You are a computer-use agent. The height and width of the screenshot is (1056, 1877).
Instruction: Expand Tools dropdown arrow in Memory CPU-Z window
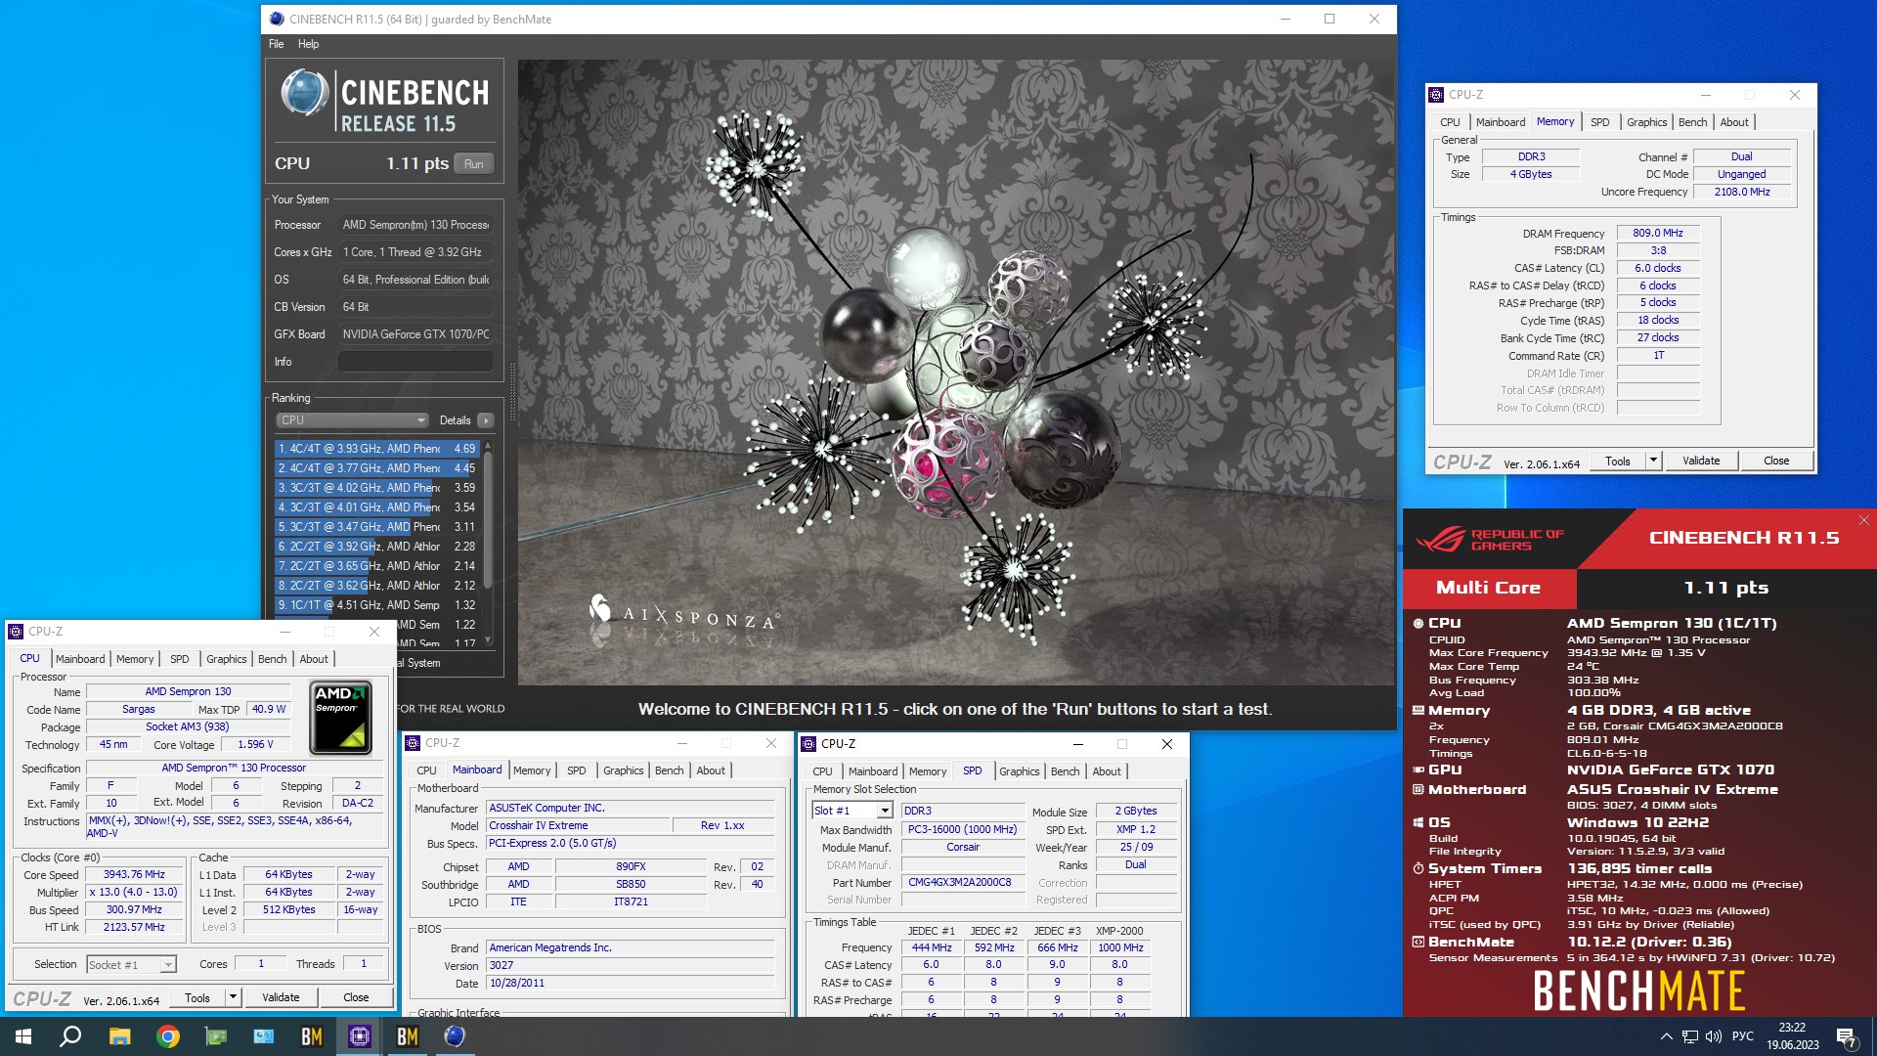1653,461
